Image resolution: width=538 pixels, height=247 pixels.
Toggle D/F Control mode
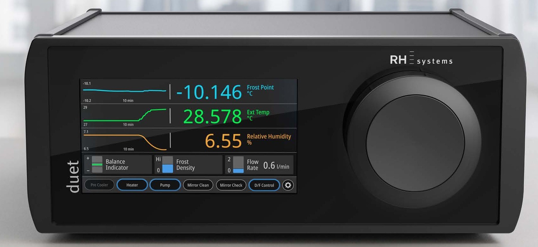264,185
